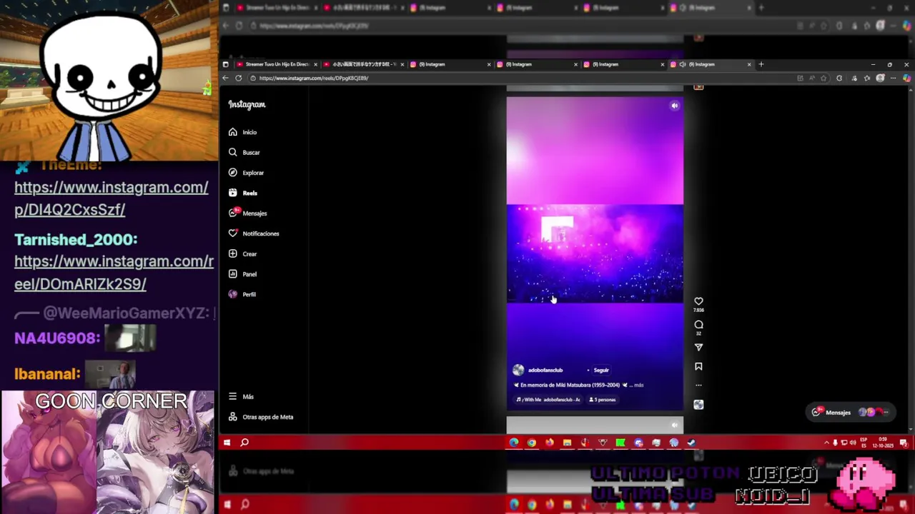Click the page scrollbar down arrow
This screenshot has height=514, width=915.
(x=911, y=429)
